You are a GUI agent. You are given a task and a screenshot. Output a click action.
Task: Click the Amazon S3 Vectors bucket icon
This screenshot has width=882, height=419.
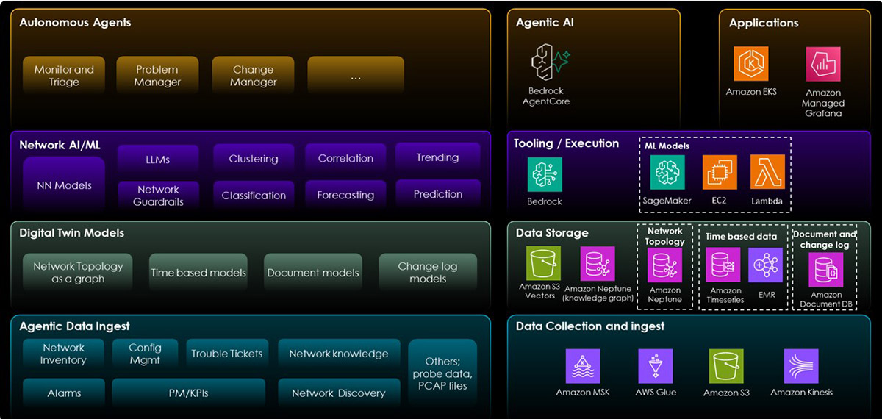coord(543,263)
